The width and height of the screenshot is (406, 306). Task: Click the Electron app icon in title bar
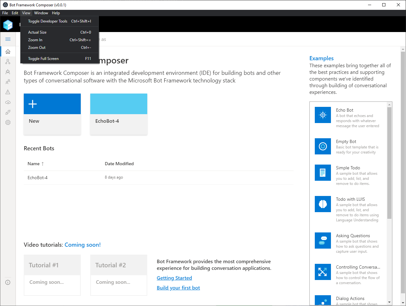[x=5, y=5]
